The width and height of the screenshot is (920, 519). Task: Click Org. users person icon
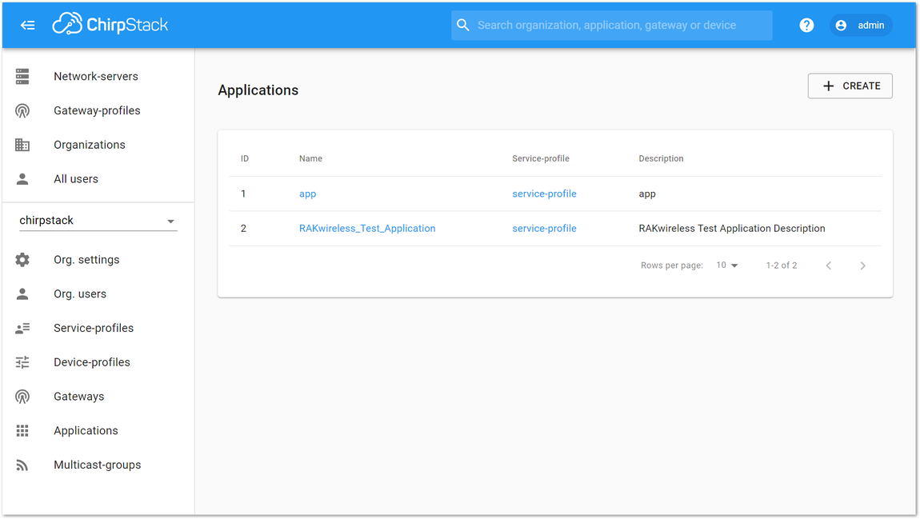[x=22, y=293]
